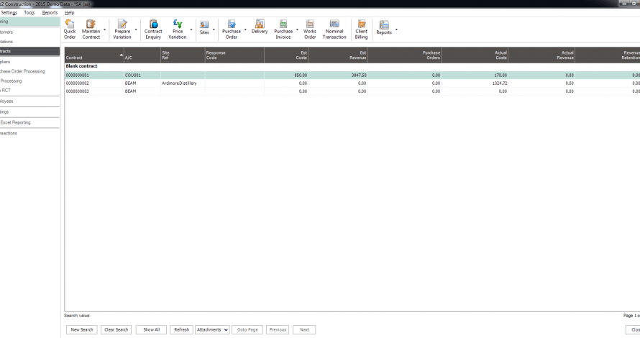Open the Price Variation tool
This screenshot has height=338, width=640.
click(178, 29)
